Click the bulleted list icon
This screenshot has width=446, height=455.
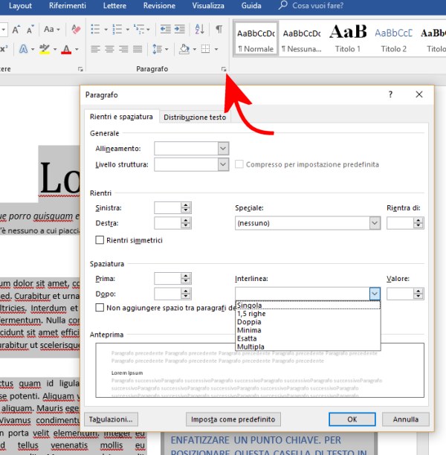pos(94,30)
